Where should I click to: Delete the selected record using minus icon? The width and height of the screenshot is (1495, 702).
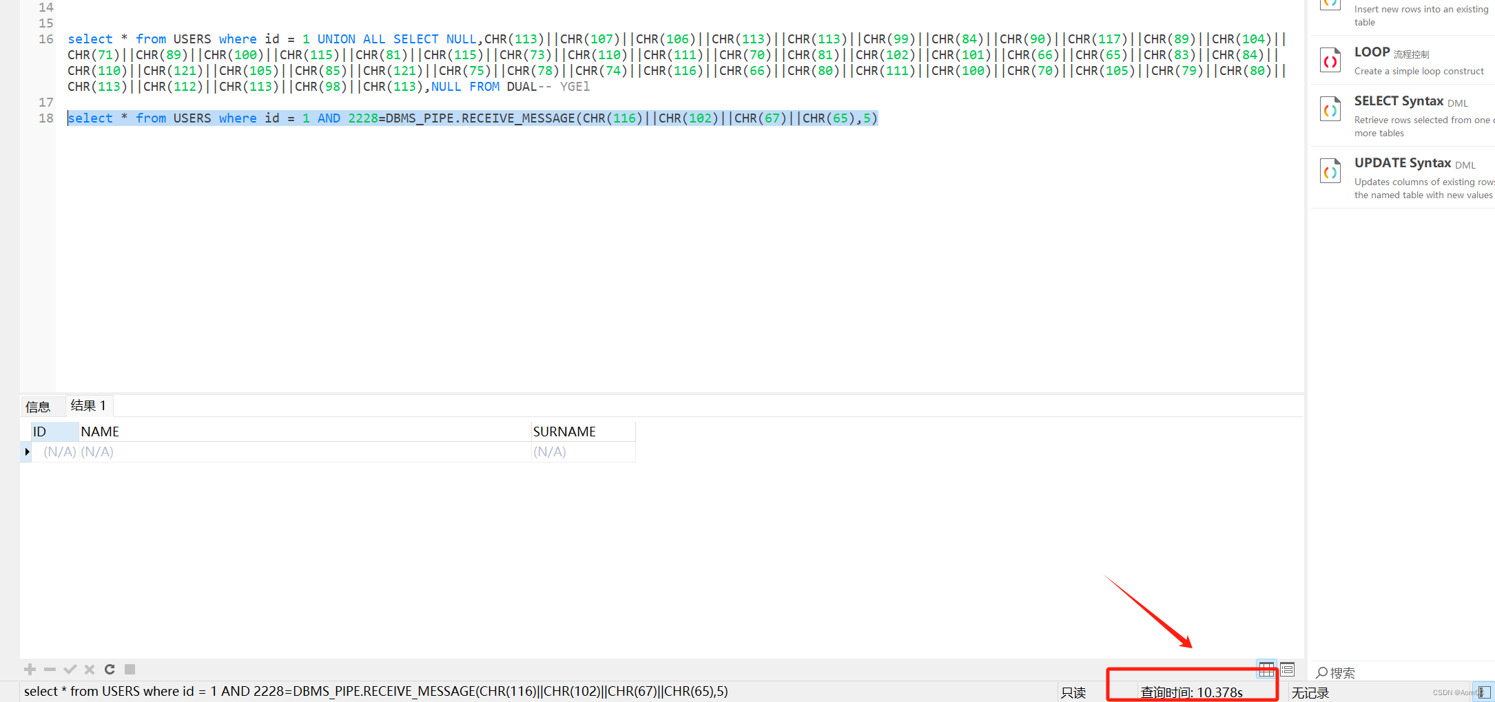coord(49,669)
